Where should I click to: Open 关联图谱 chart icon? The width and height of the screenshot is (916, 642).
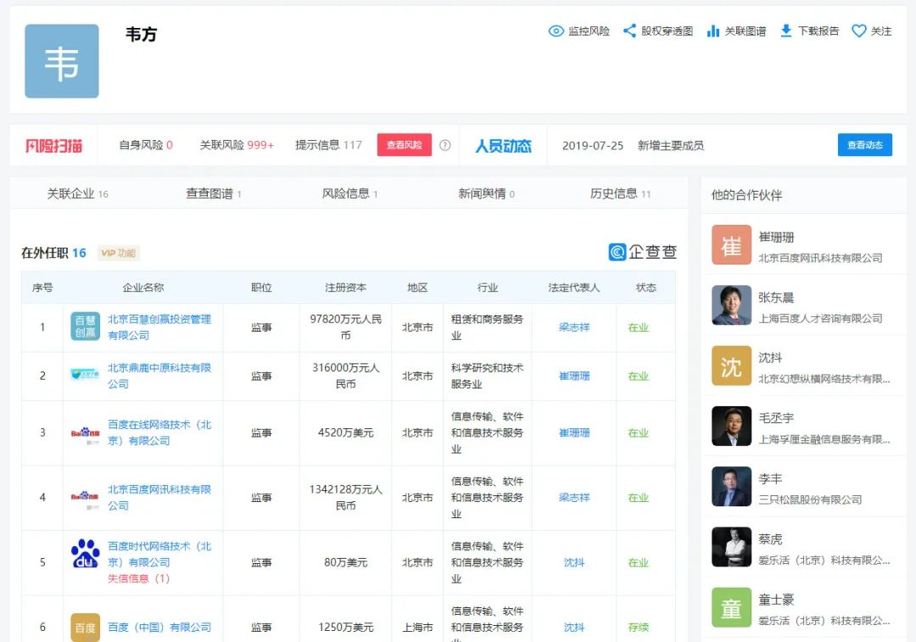click(x=713, y=31)
